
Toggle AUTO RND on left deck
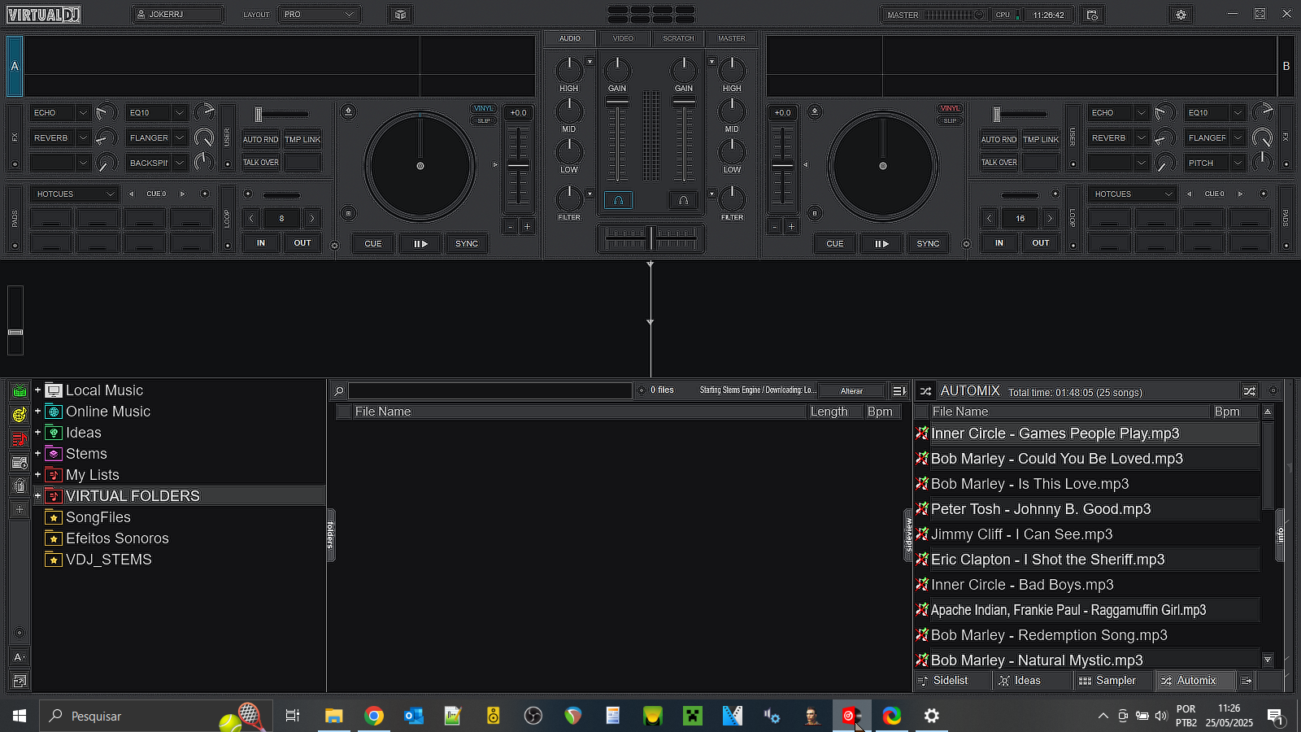(261, 139)
